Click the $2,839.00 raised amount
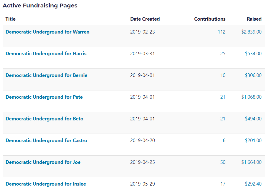Image resolution: width=265 pixels, height=196 pixels. point(251,32)
